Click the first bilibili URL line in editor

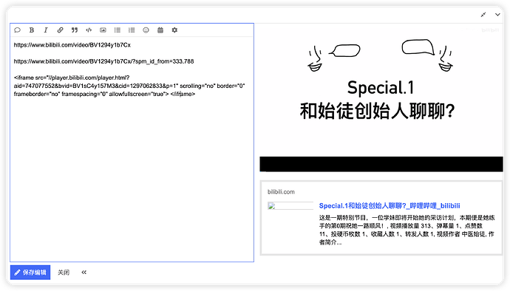[x=72, y=45]
